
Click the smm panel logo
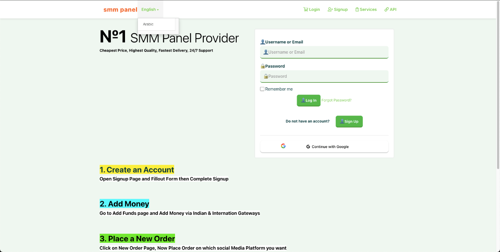(120, 9)
